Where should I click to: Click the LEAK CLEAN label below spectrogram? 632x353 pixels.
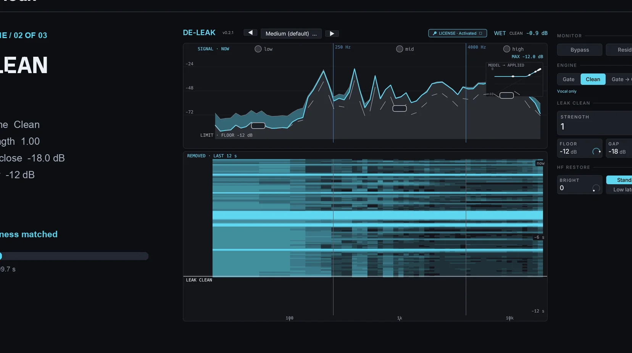tap(199, 280)
